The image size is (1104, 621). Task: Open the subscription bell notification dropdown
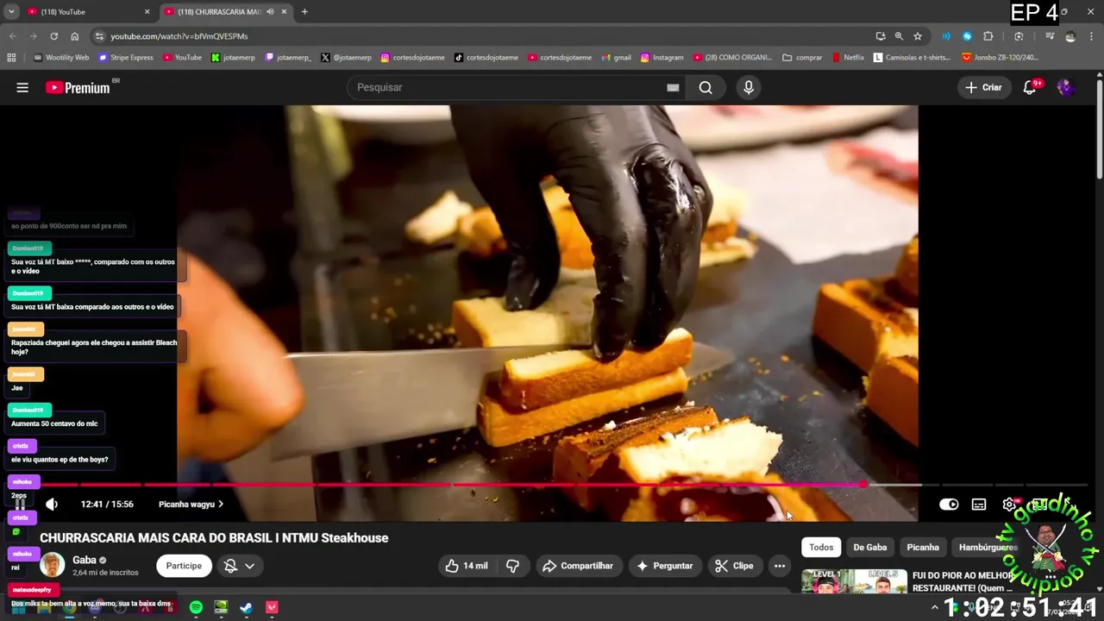239,566
